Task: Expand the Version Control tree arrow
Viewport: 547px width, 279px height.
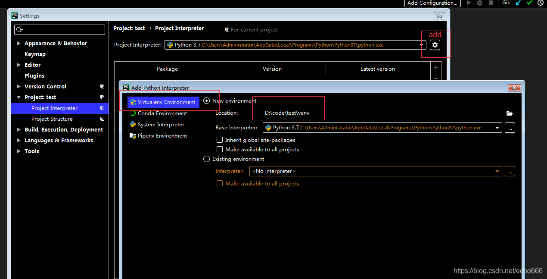Action: [x=19, y=86]
